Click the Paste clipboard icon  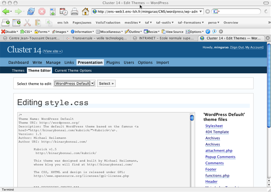[x=38, y=22]
